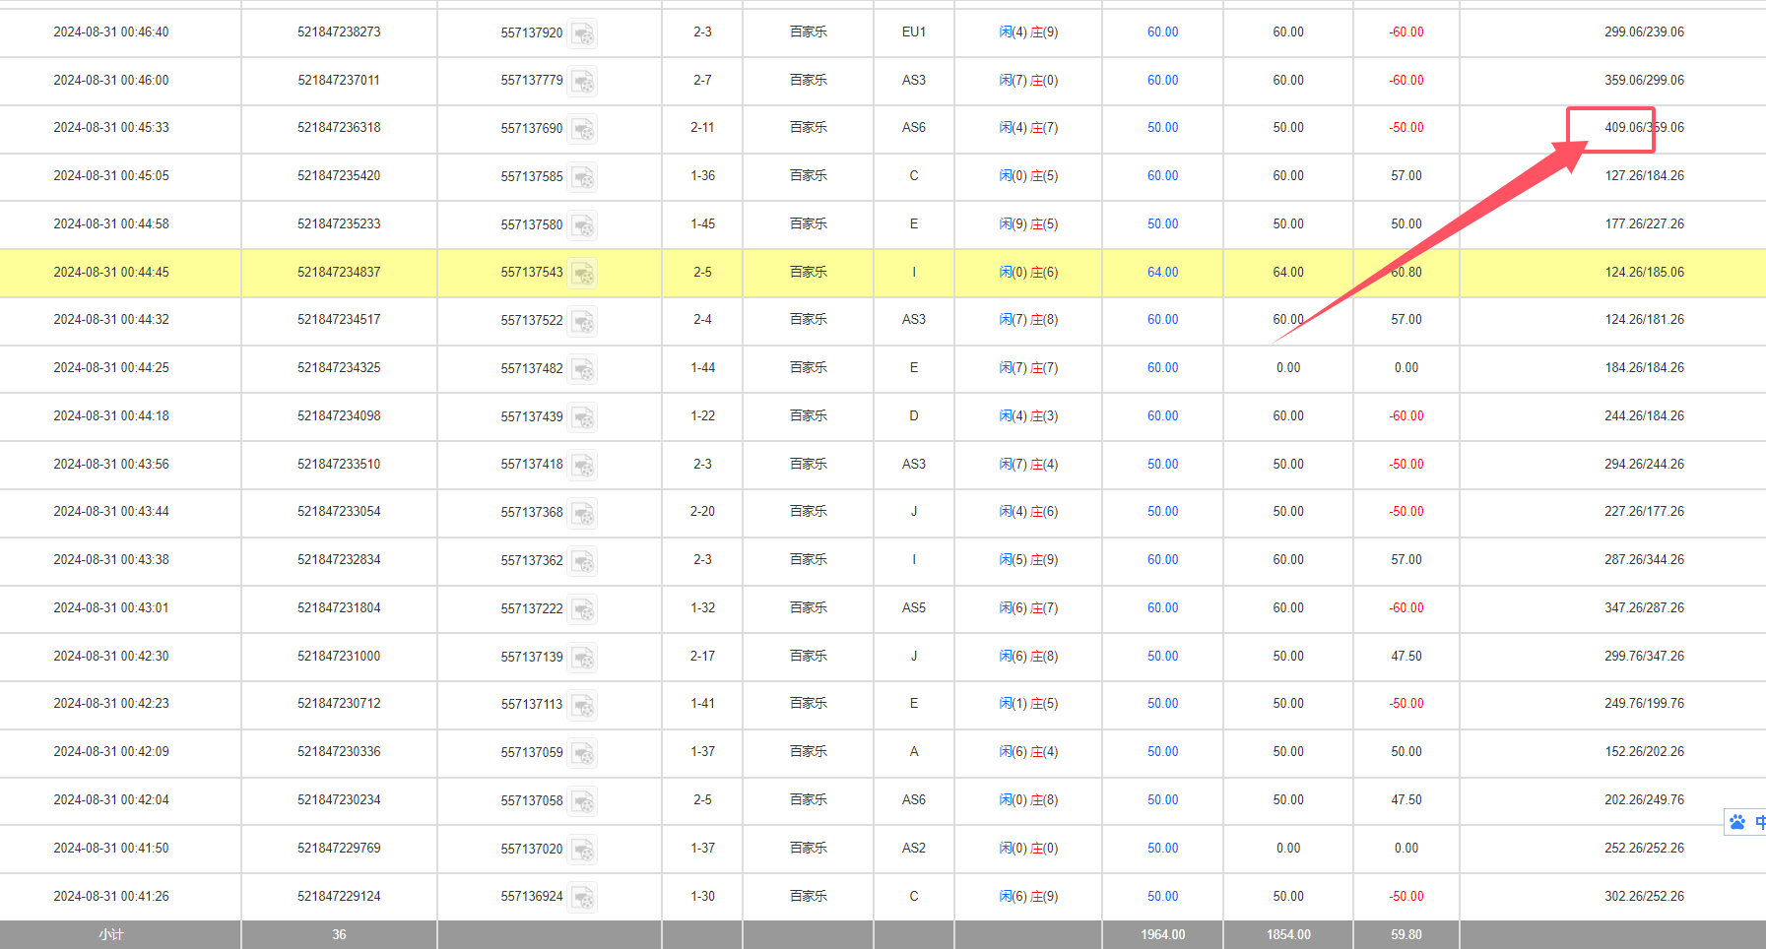This screenshot has height=949, width=1766.
Task: Open replay icon in highlighted row 557137543
Action: (x=583, y=274)
